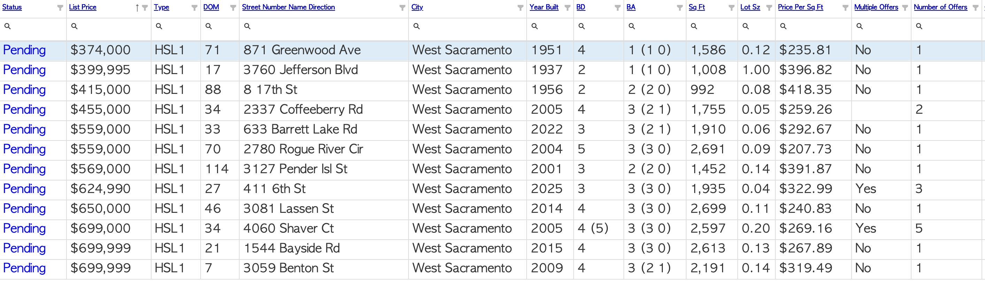Open the Pending listing for 4060 Shaver Ct
Image resolution: width=985 pixels, height=281 pixels.
click(24, 228)
